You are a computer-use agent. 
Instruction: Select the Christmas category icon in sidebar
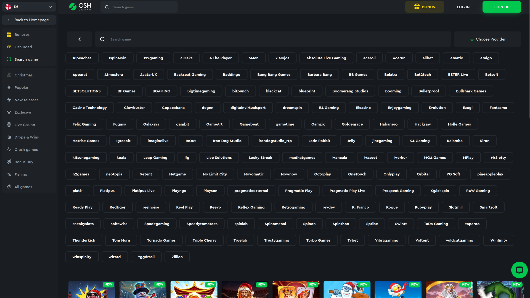[x=9, y=75]
